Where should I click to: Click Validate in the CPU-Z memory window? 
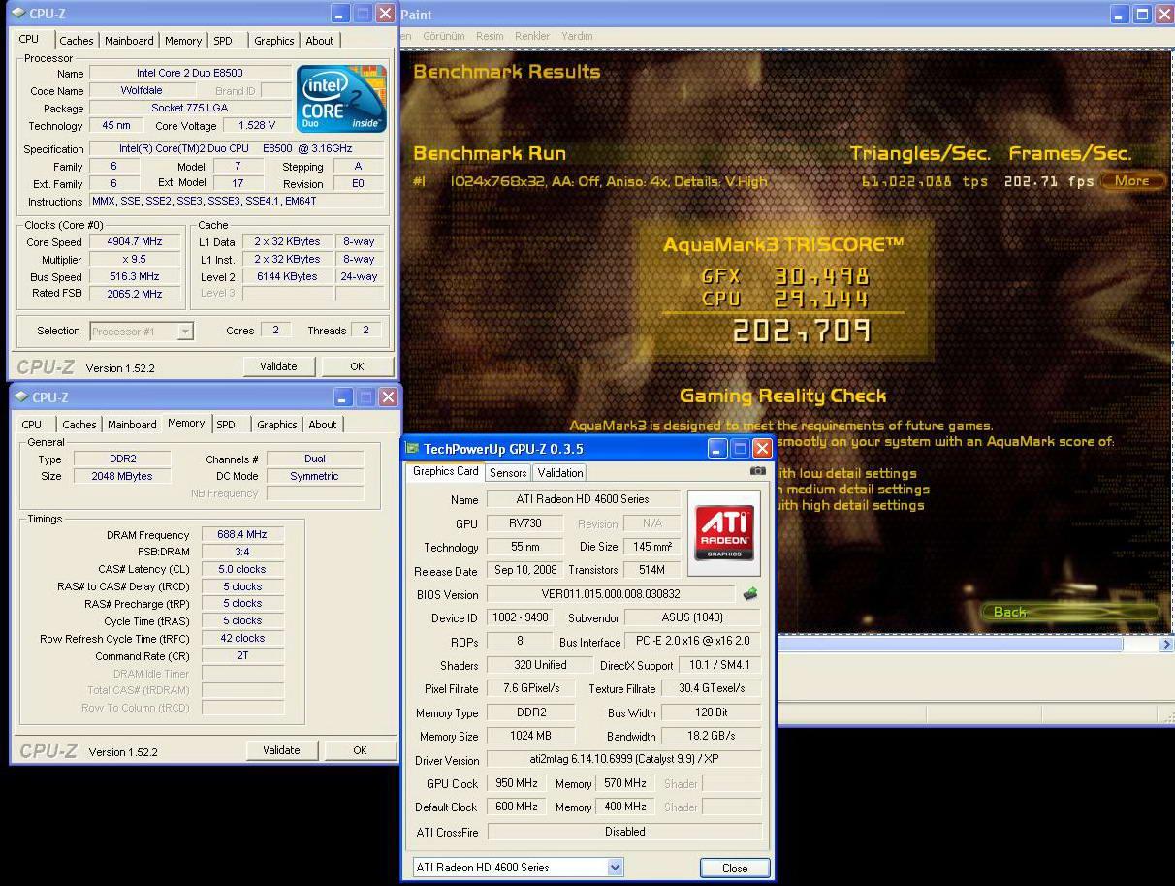click(281, 750)
